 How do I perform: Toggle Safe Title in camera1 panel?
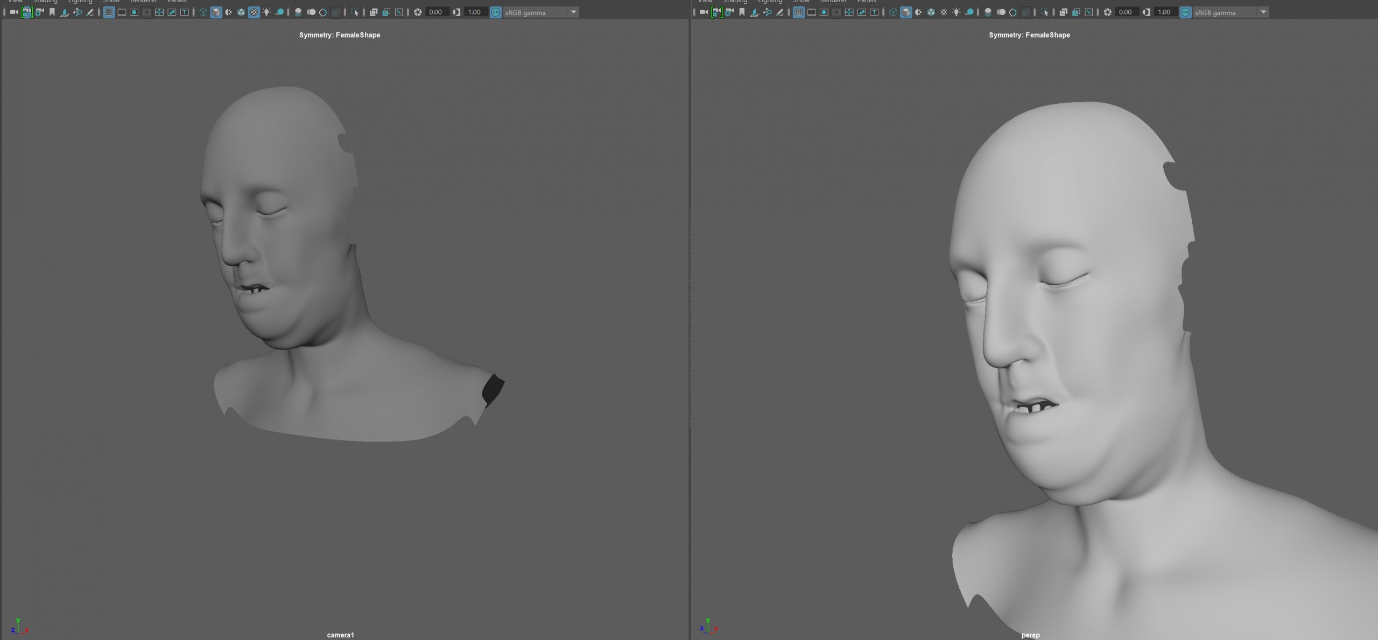click(185, 12)
